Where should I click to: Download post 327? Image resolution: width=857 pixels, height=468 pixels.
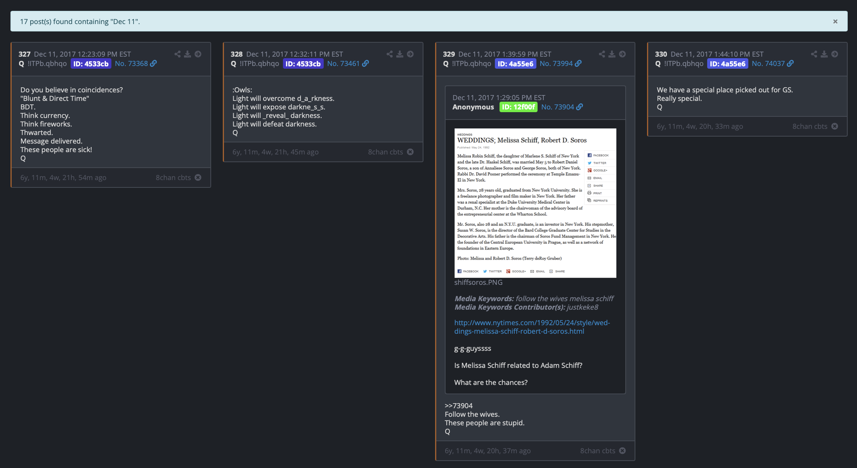pyautogui.click(x=187, y=54)
